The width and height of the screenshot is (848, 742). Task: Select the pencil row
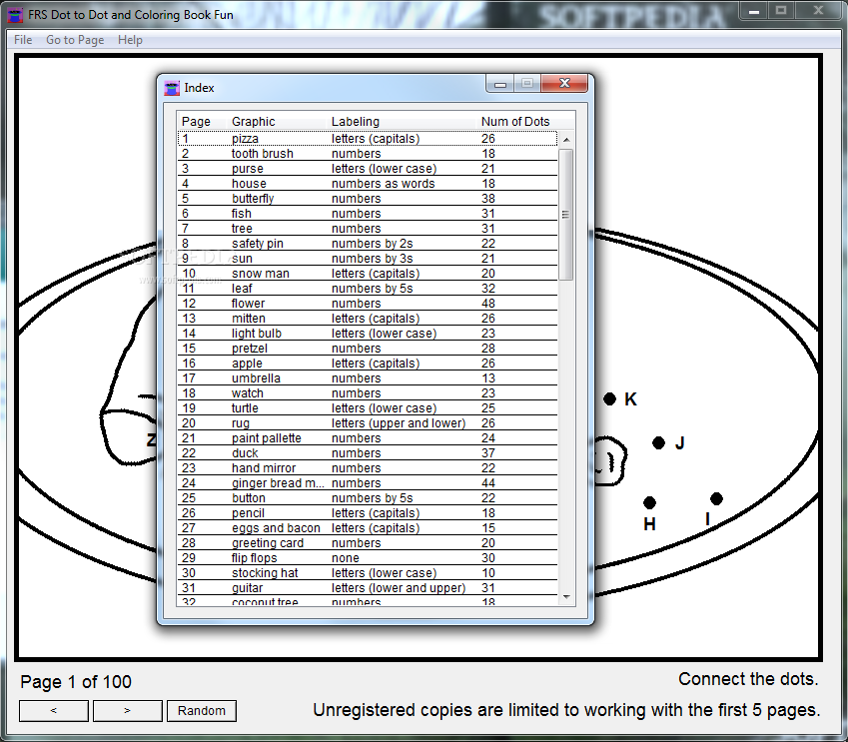coord(368,513)
